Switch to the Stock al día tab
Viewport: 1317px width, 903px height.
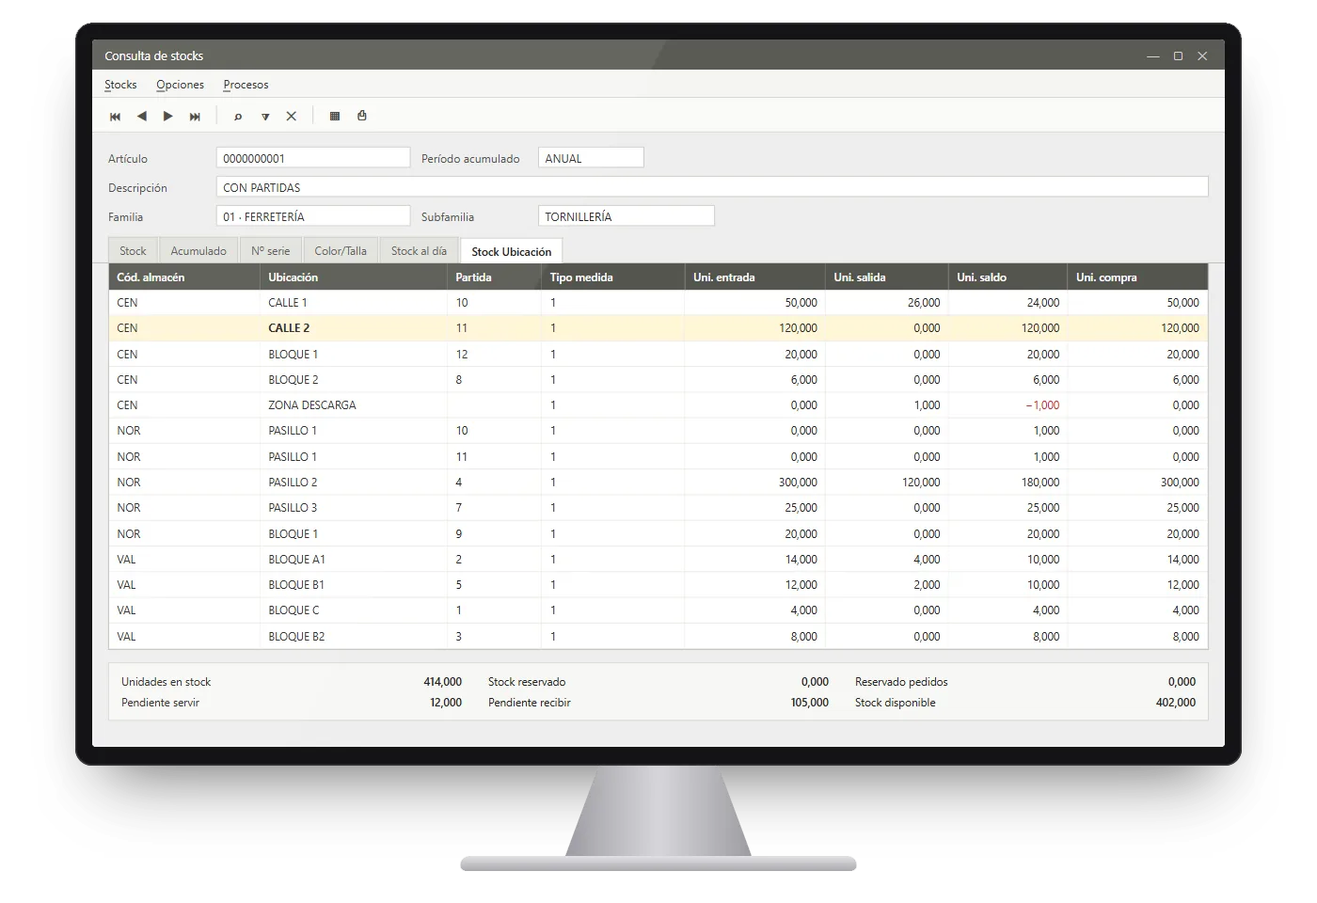(419, 250)
